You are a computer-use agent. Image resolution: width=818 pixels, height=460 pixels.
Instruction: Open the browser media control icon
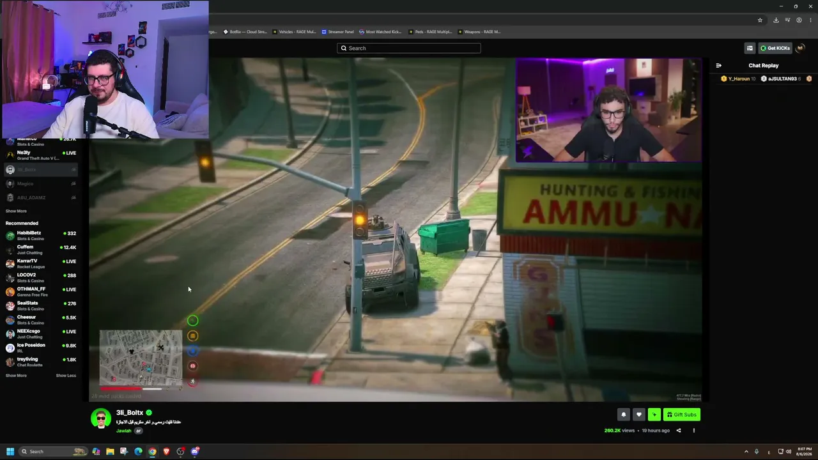point(787,20)
